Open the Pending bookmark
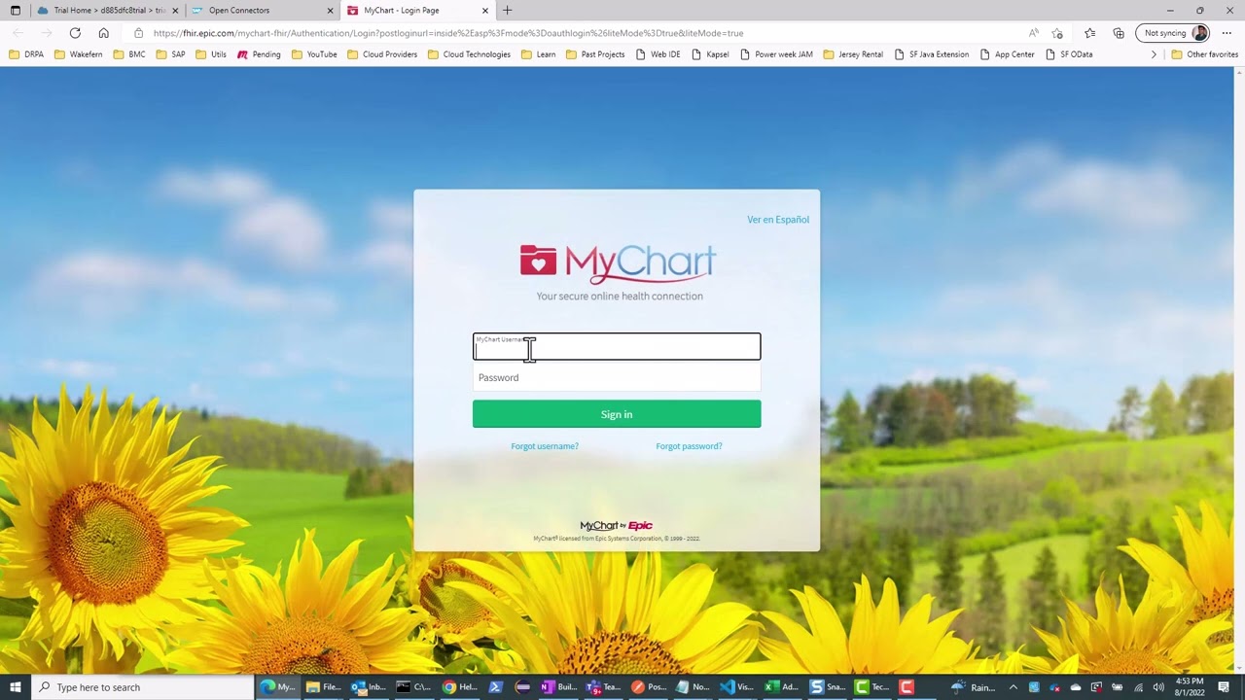The width and height of the screenshot is (1245, 700). click(259, 54)
